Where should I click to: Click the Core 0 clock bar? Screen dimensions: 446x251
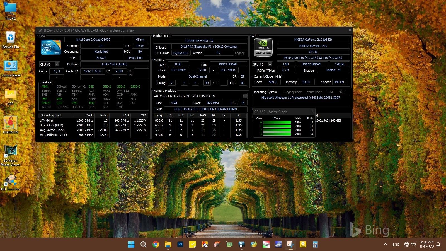point(277,122)
